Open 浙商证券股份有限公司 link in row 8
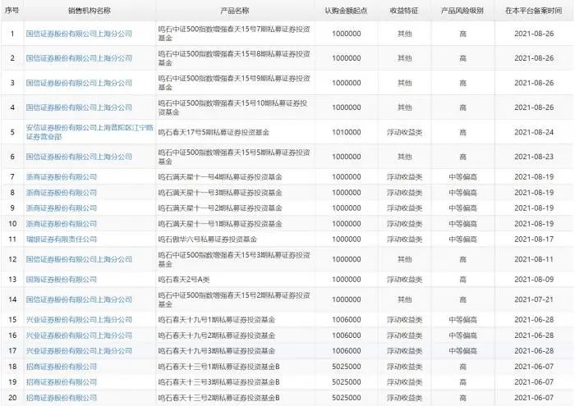The height and width of the screenshot is (406, 575). 62,193
